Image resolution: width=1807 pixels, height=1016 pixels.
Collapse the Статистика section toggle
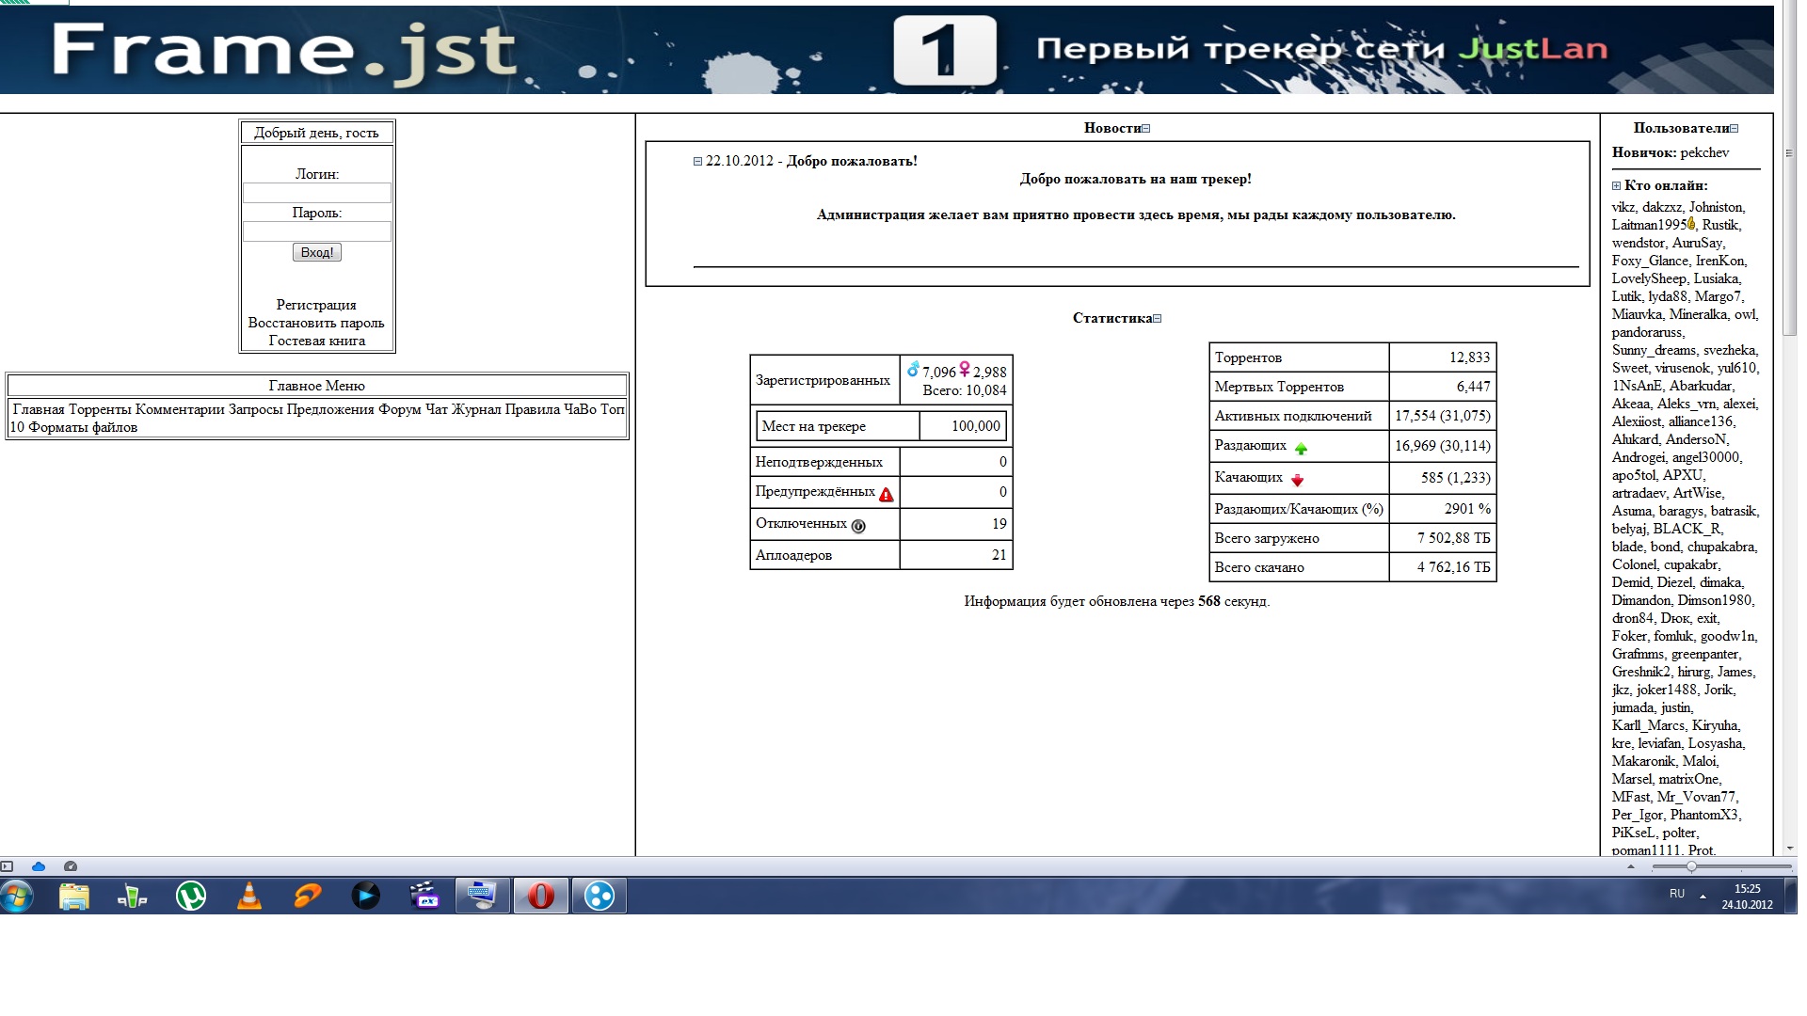(x=1158, y=319)
